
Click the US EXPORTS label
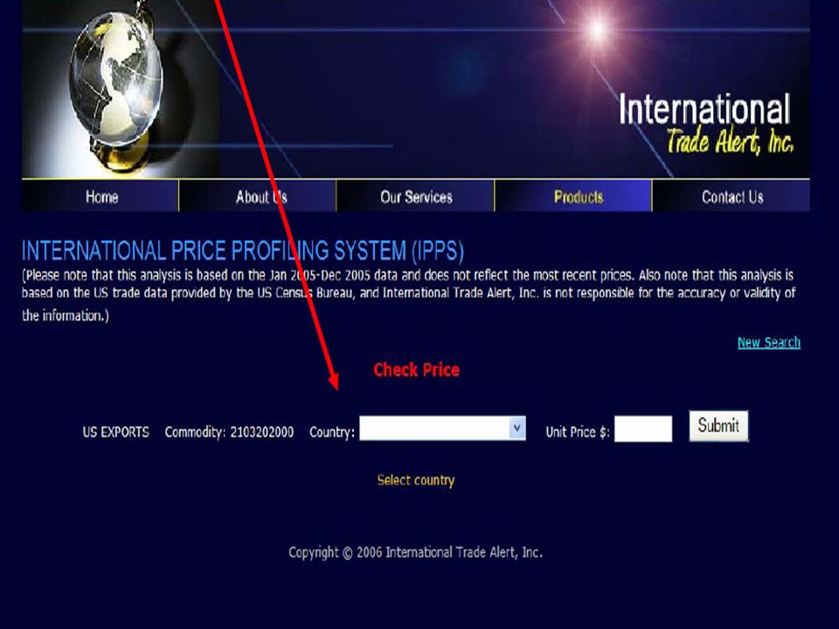[115, 432]
